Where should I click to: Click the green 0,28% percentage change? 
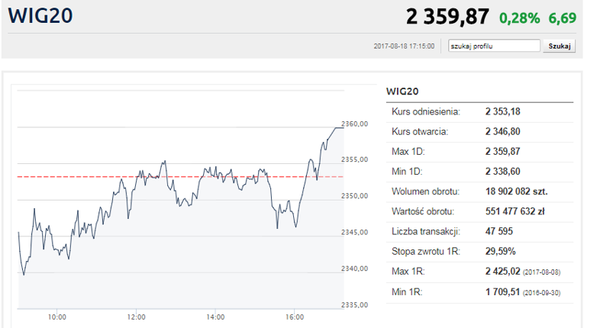519,18
